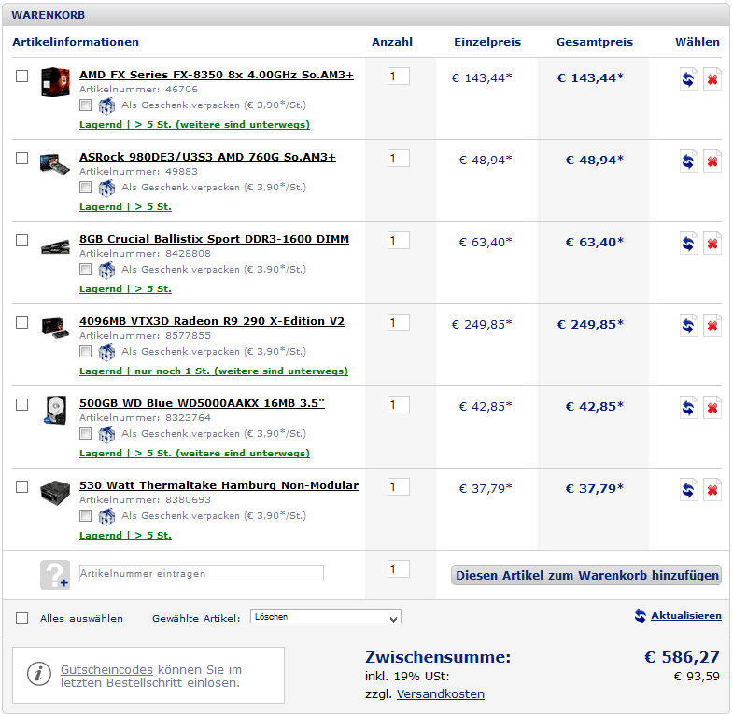Screen dimensions: 733x714
Task: Open the WD Blue hard drive thumbnail
Action: point(55,411)
